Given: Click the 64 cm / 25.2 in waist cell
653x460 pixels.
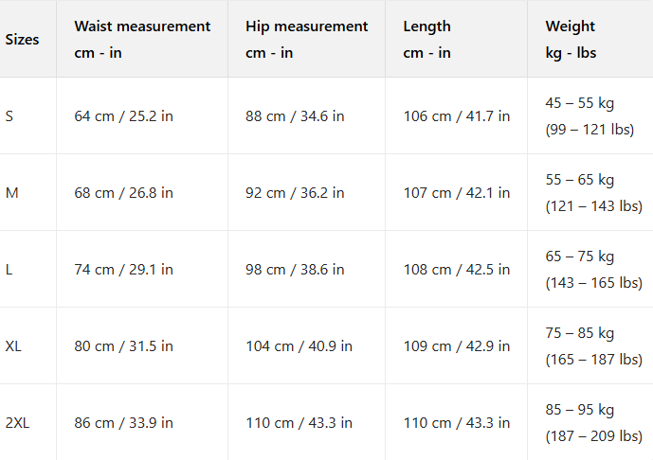Looking at the screenshot, I should click(123, 116).
